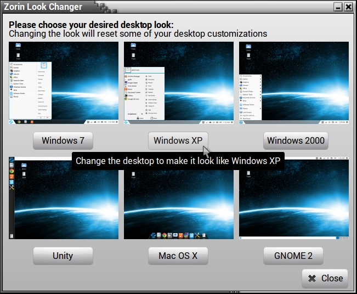Apply the Windows 7 desktop look
Image resolution: width=357 pixels, height=294 pixels.
pos(63,140)
